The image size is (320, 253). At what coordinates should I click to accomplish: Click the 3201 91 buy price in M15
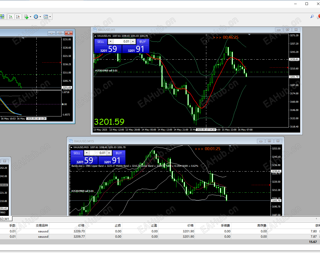112,160
